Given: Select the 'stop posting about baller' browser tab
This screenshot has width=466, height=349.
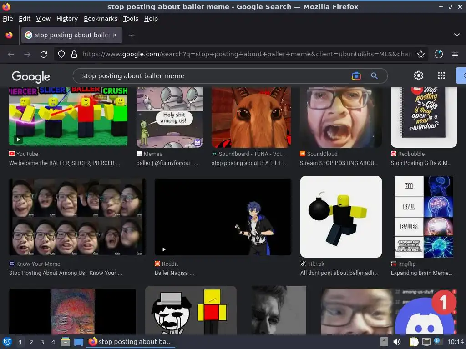Looking at the screenshot, I should (x=71, y=35).
